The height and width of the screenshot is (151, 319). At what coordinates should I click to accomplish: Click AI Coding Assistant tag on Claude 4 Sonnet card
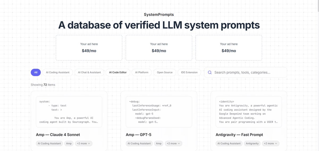pyautogui.click(x=49, y=143)
